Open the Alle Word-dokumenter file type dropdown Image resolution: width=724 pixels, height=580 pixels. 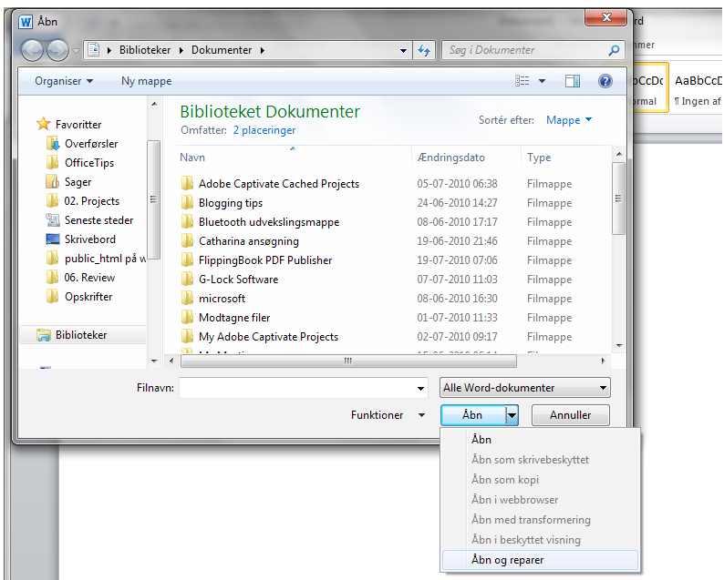(x=525, y=388)
